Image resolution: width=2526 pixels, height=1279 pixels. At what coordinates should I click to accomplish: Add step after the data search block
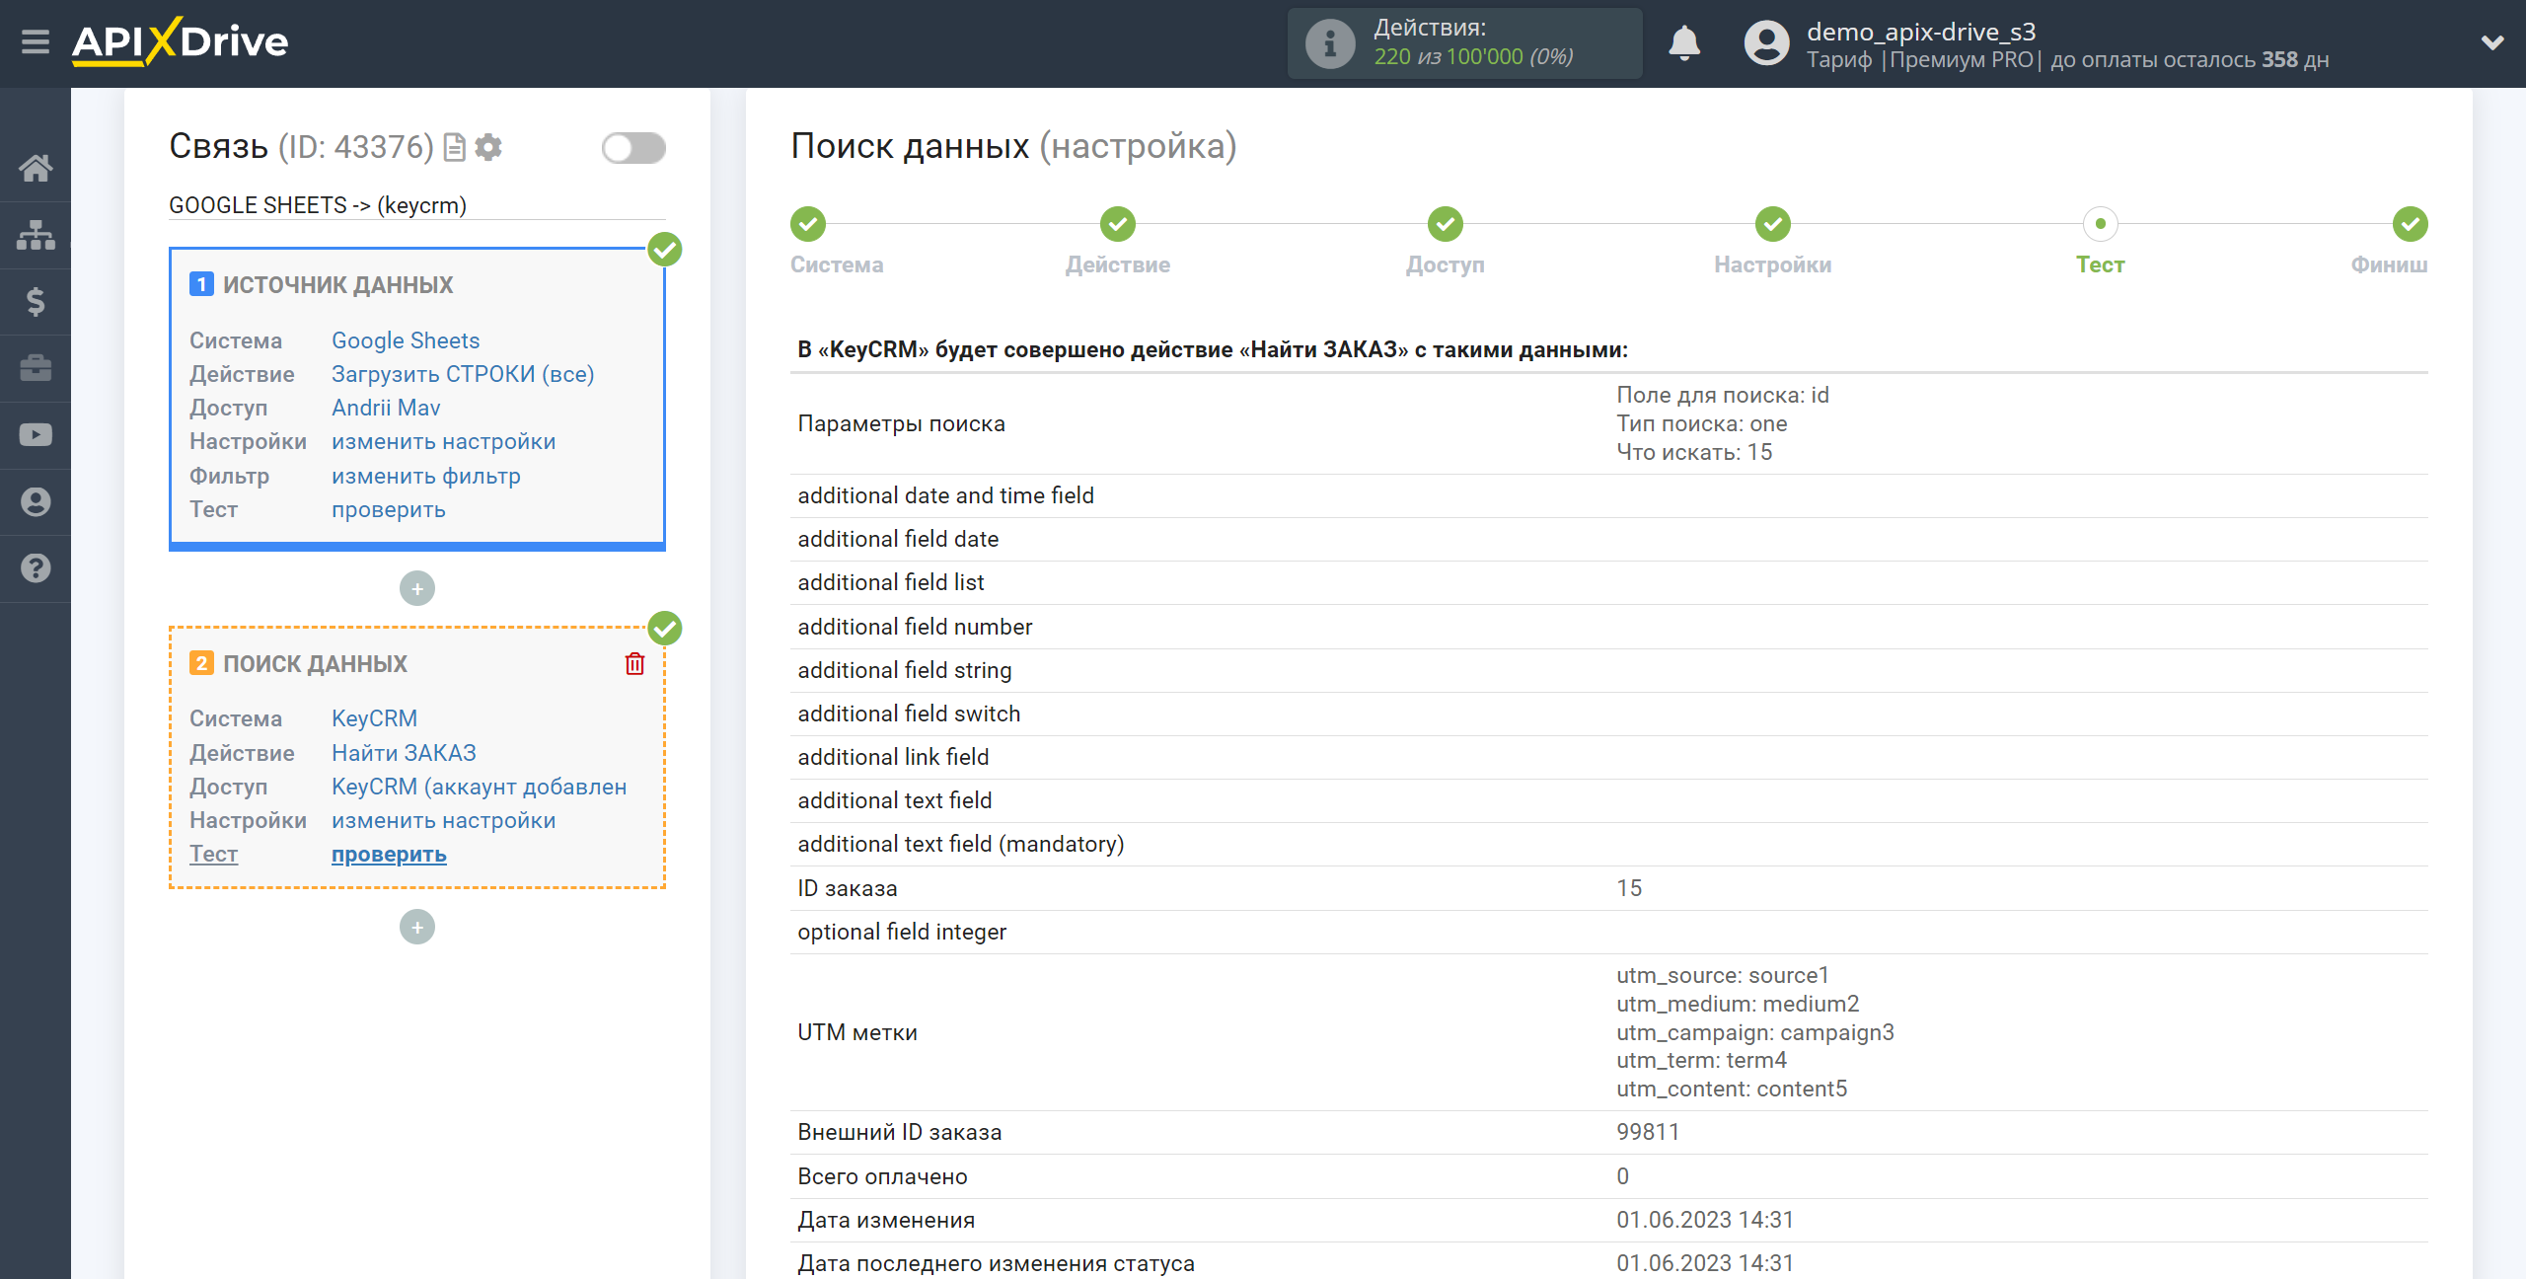click(x=417, y=928)
